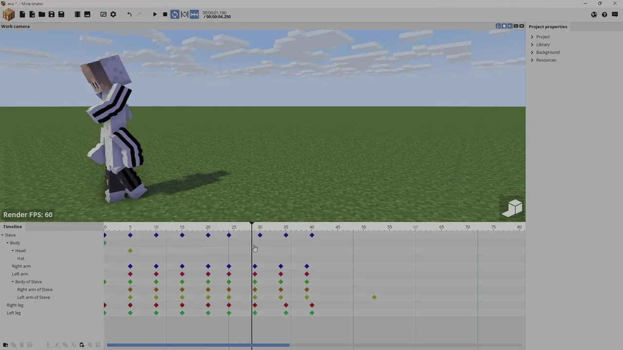
Task: Click Work camera view label
Action: [x=15, y=26]
